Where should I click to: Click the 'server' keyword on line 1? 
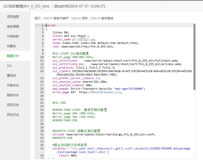pyautogui.click(x=51, y=25)
